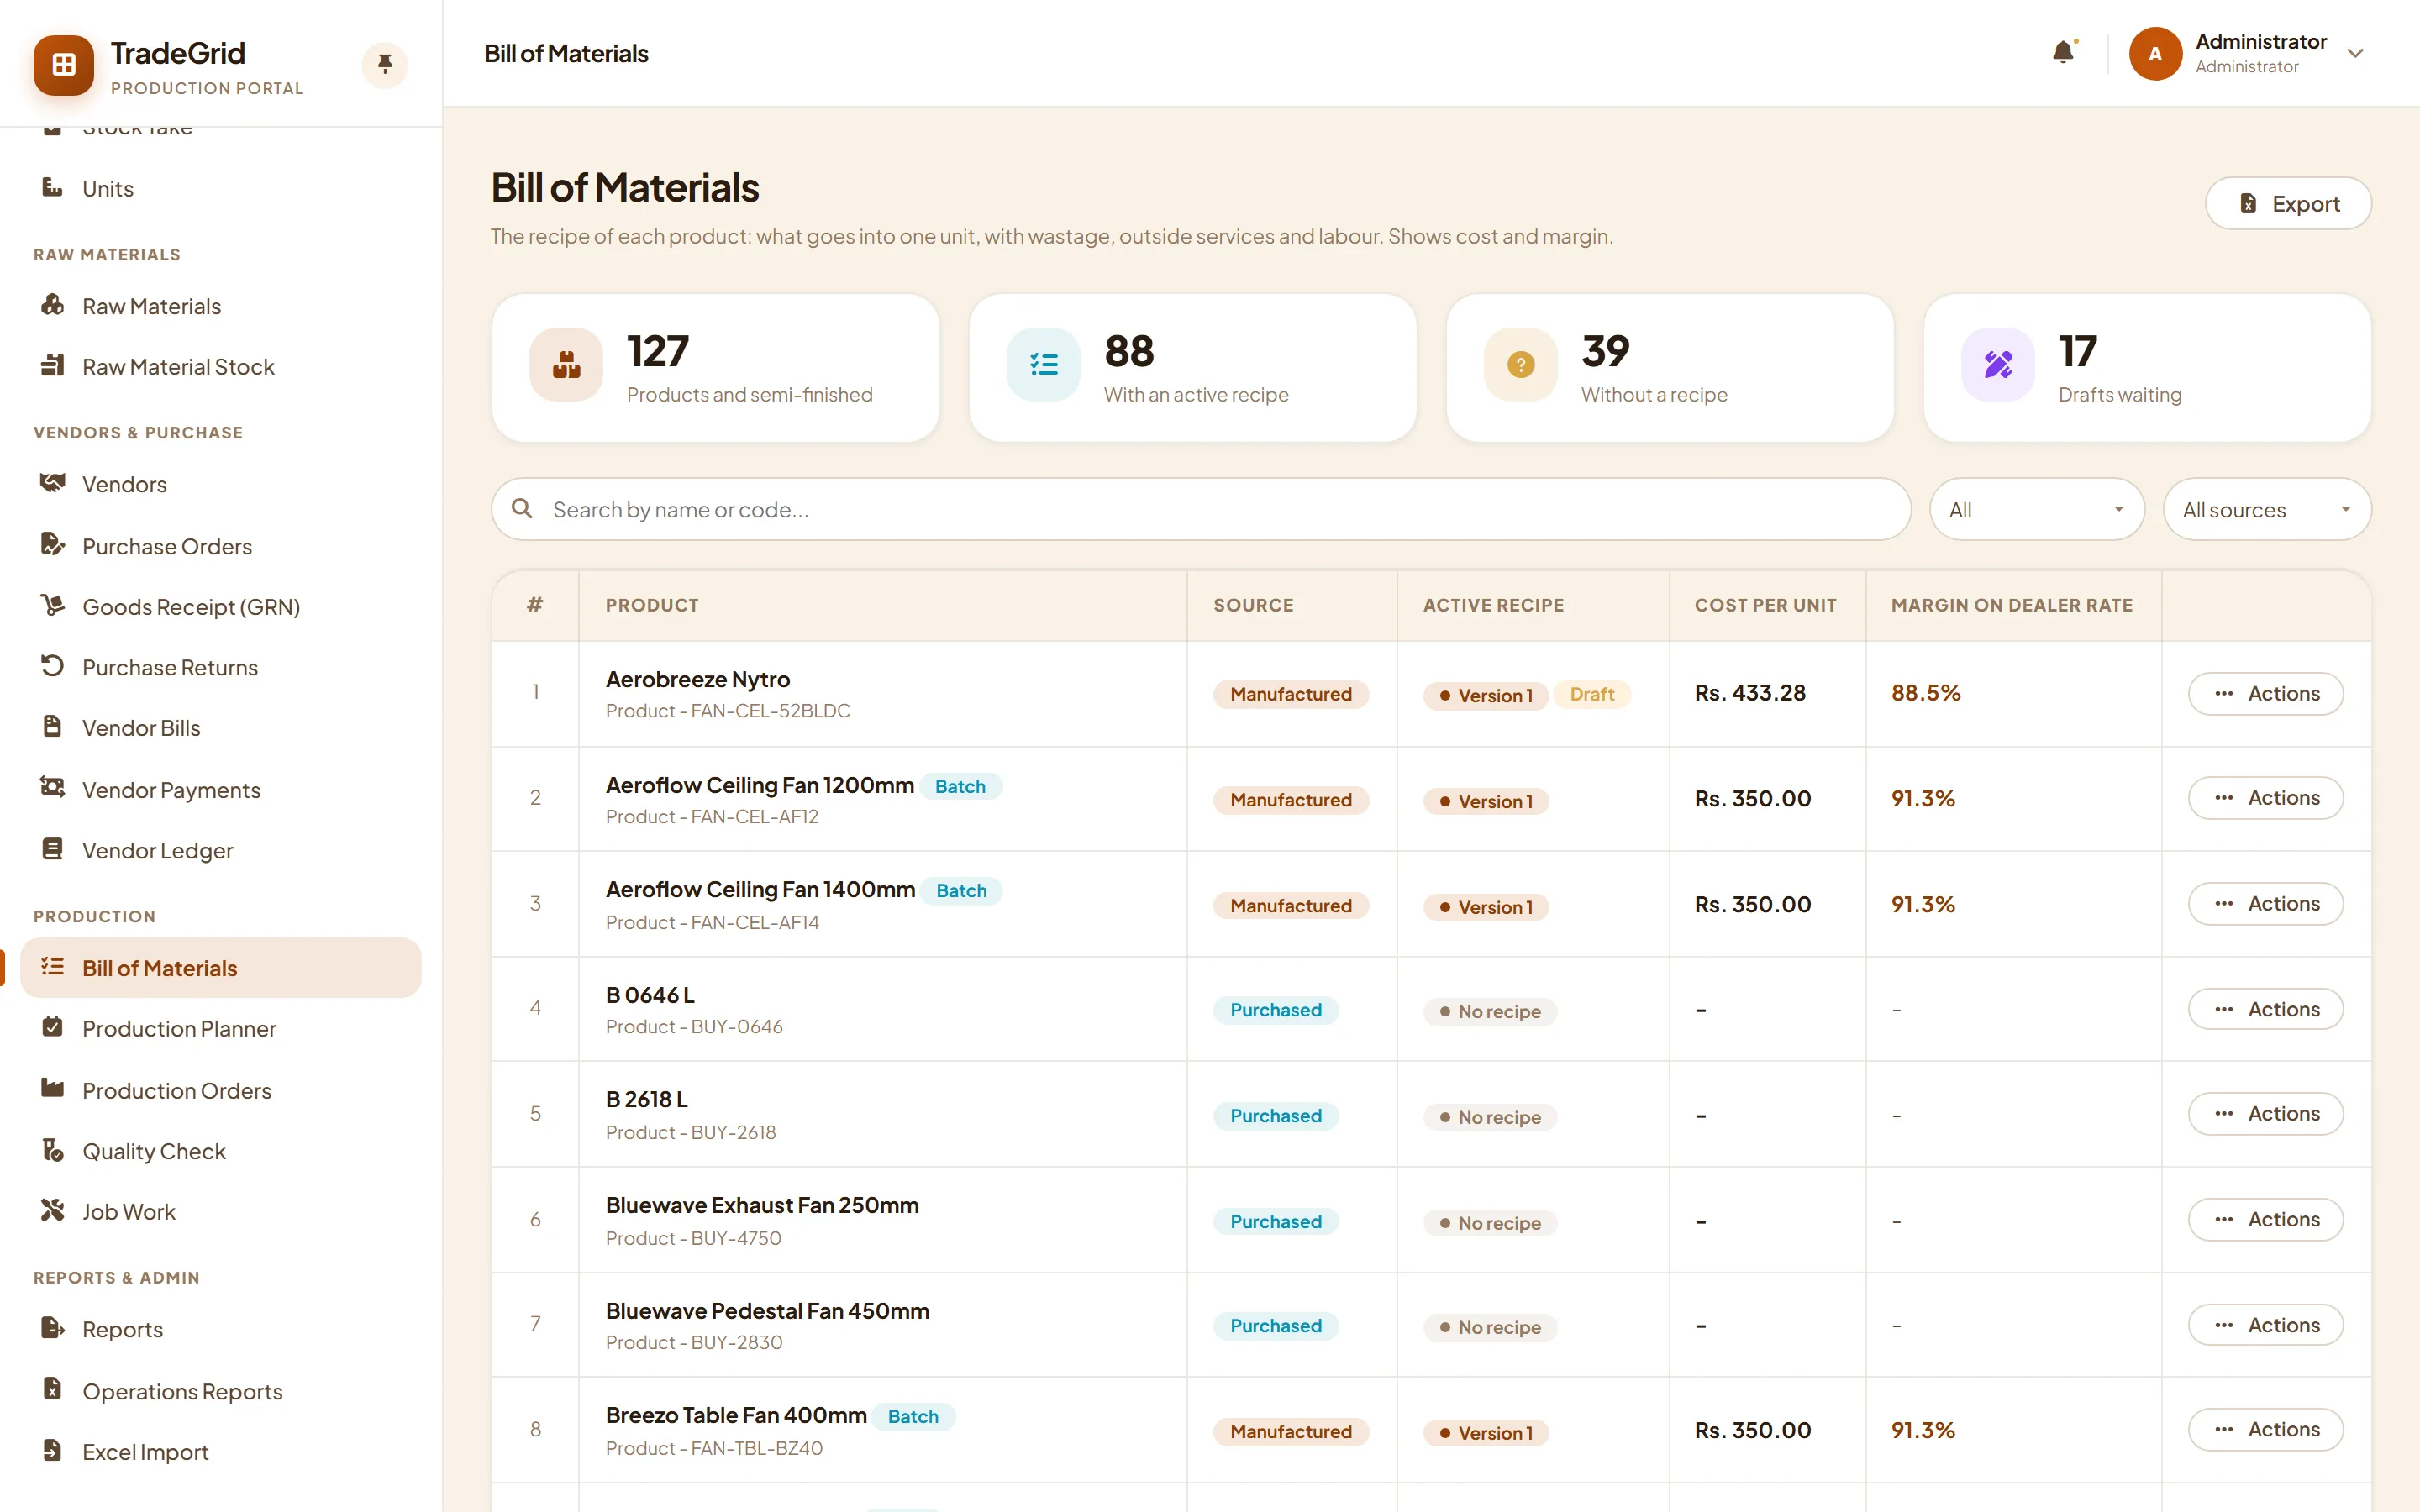Image resolution: width=2420 pixels, height=1512 pixels.
Task: Click the Vendor Payments icon
Action: (x=52, y=788)
